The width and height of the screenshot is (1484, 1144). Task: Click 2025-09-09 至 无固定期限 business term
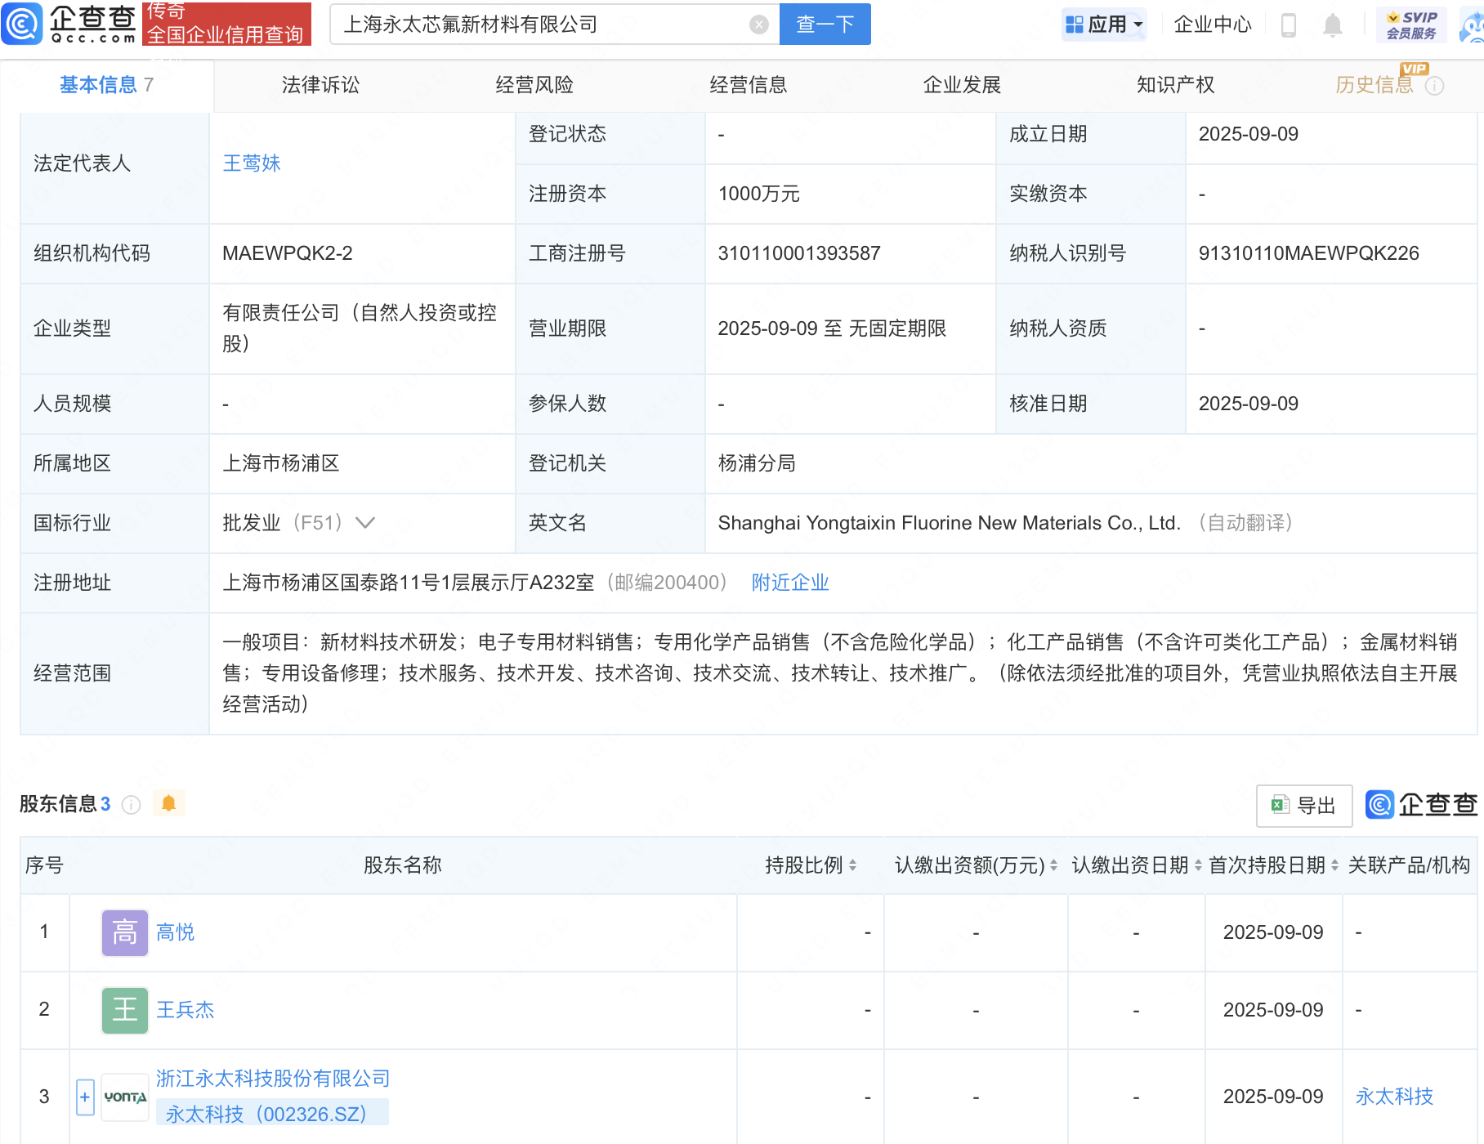832,328
